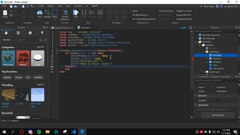This screenshot has height=135, width=240.
Task: Click the Toolbox search magnifier icon
Action: (40, 40)
